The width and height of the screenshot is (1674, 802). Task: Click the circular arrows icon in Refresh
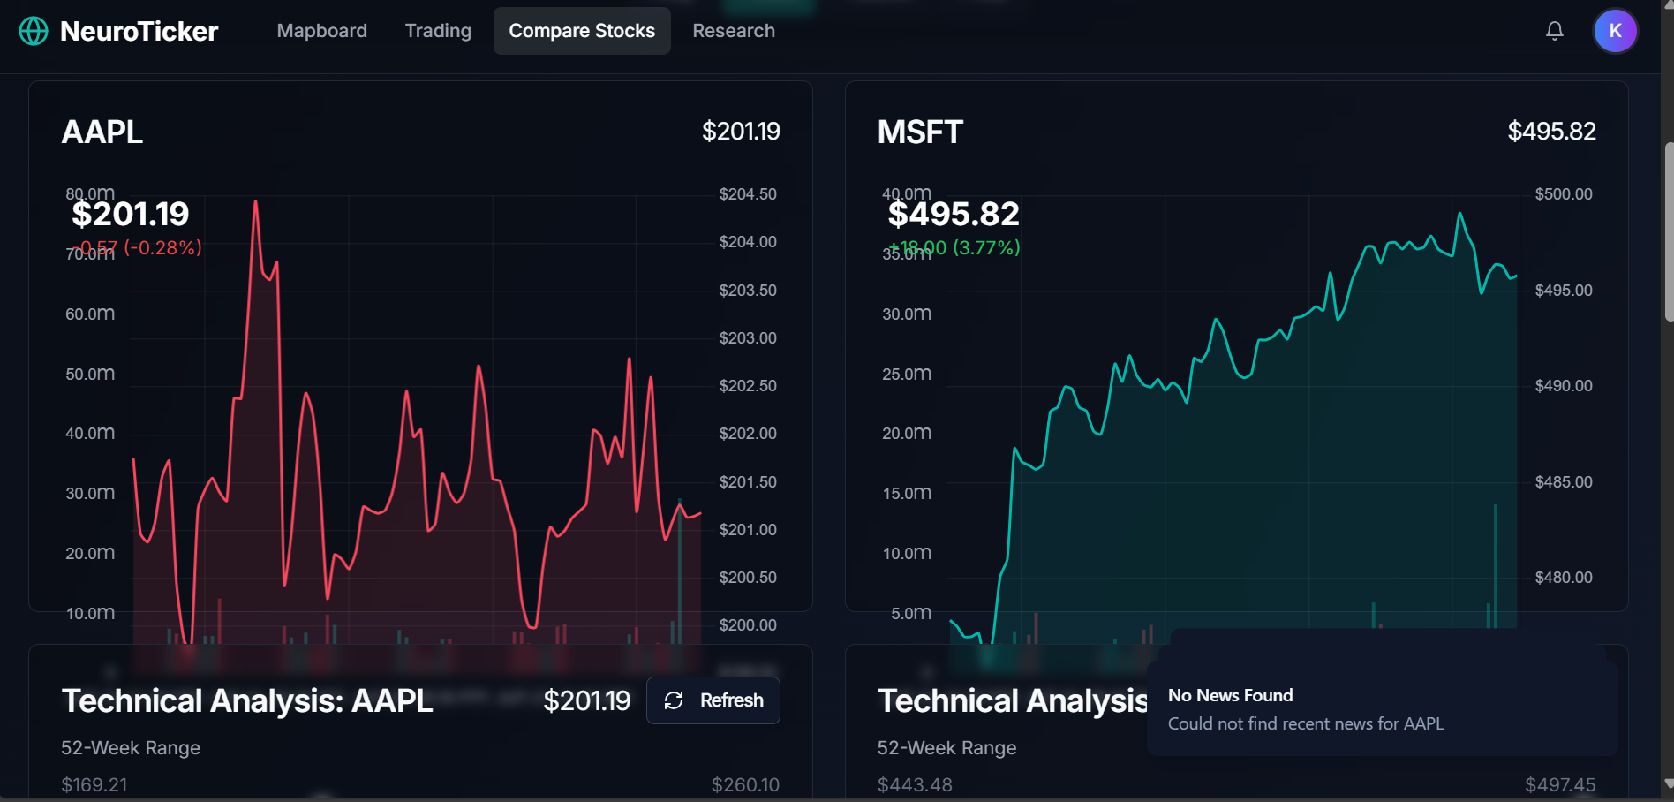coord(674,700)
